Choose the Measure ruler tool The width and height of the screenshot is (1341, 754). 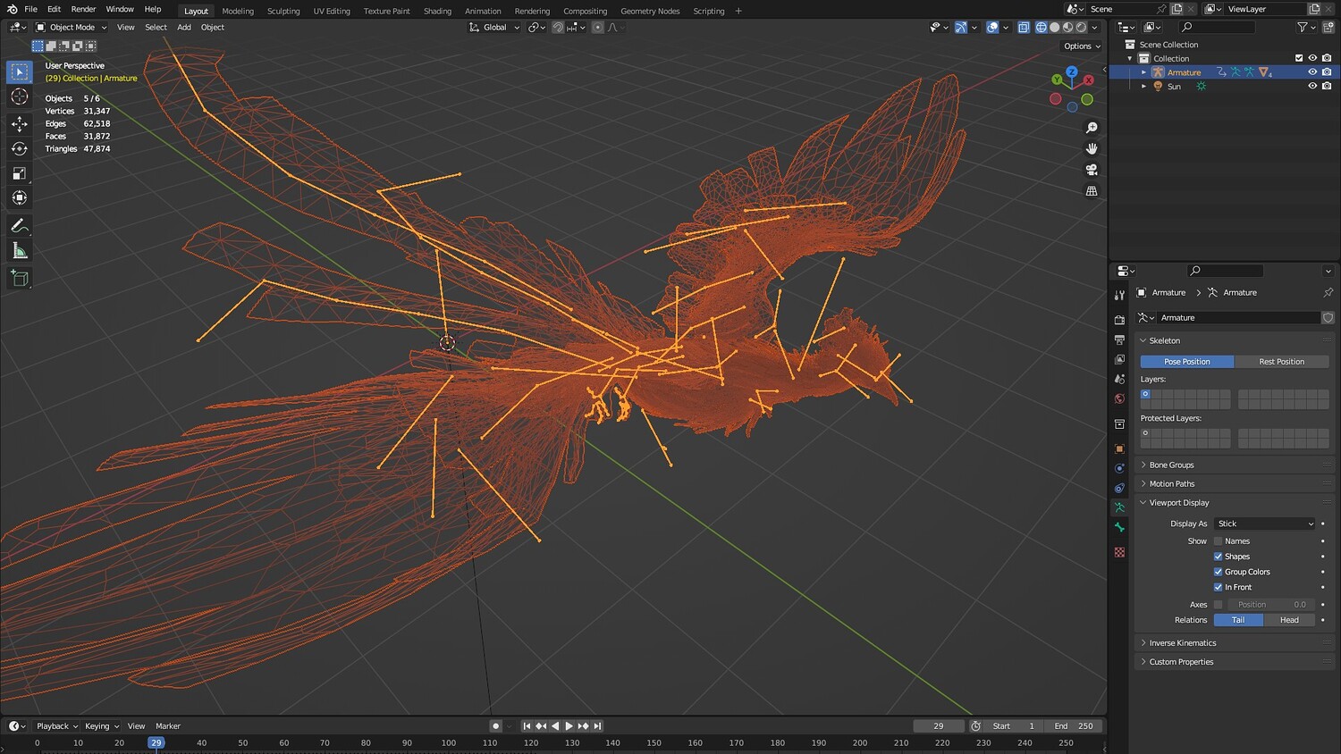19,251
